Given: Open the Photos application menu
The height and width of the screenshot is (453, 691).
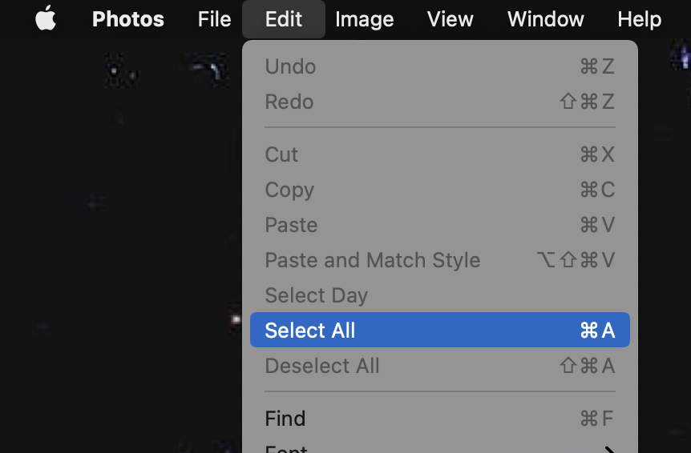Looking at the screenshot, I should [x=127, y=19].
